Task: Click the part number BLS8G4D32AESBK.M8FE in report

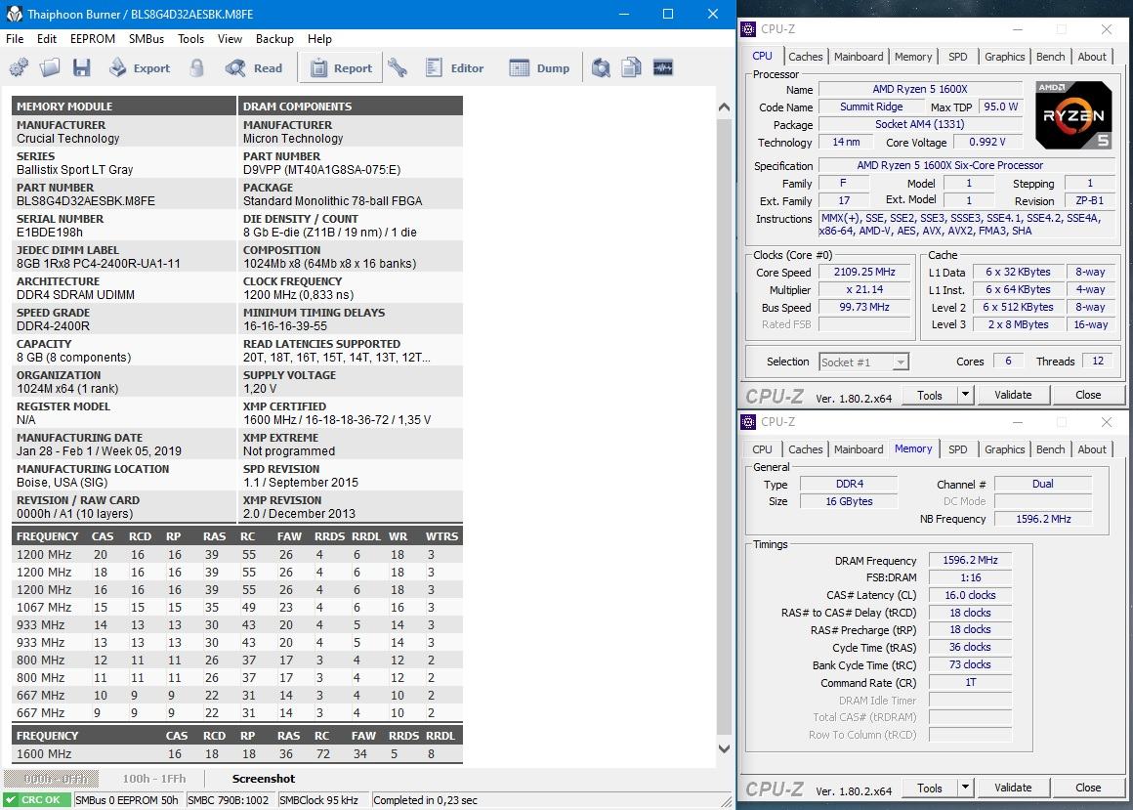Action: [x=85, y=201]
